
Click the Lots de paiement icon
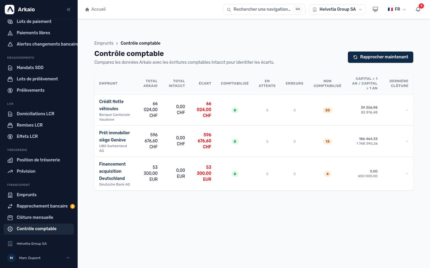point(10,21)
